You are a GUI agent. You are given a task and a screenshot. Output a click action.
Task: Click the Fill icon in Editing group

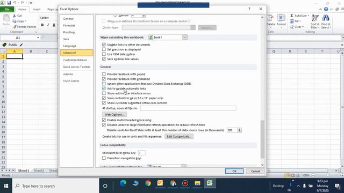pyautogui.click(x=292, y=21)
